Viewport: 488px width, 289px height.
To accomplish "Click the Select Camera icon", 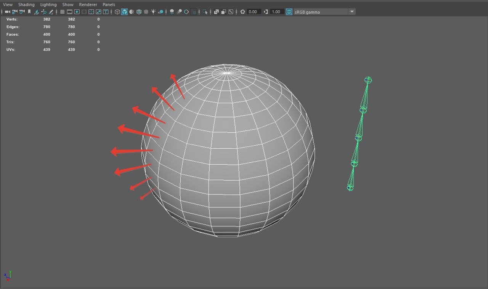I will click(x=7, y=12).
